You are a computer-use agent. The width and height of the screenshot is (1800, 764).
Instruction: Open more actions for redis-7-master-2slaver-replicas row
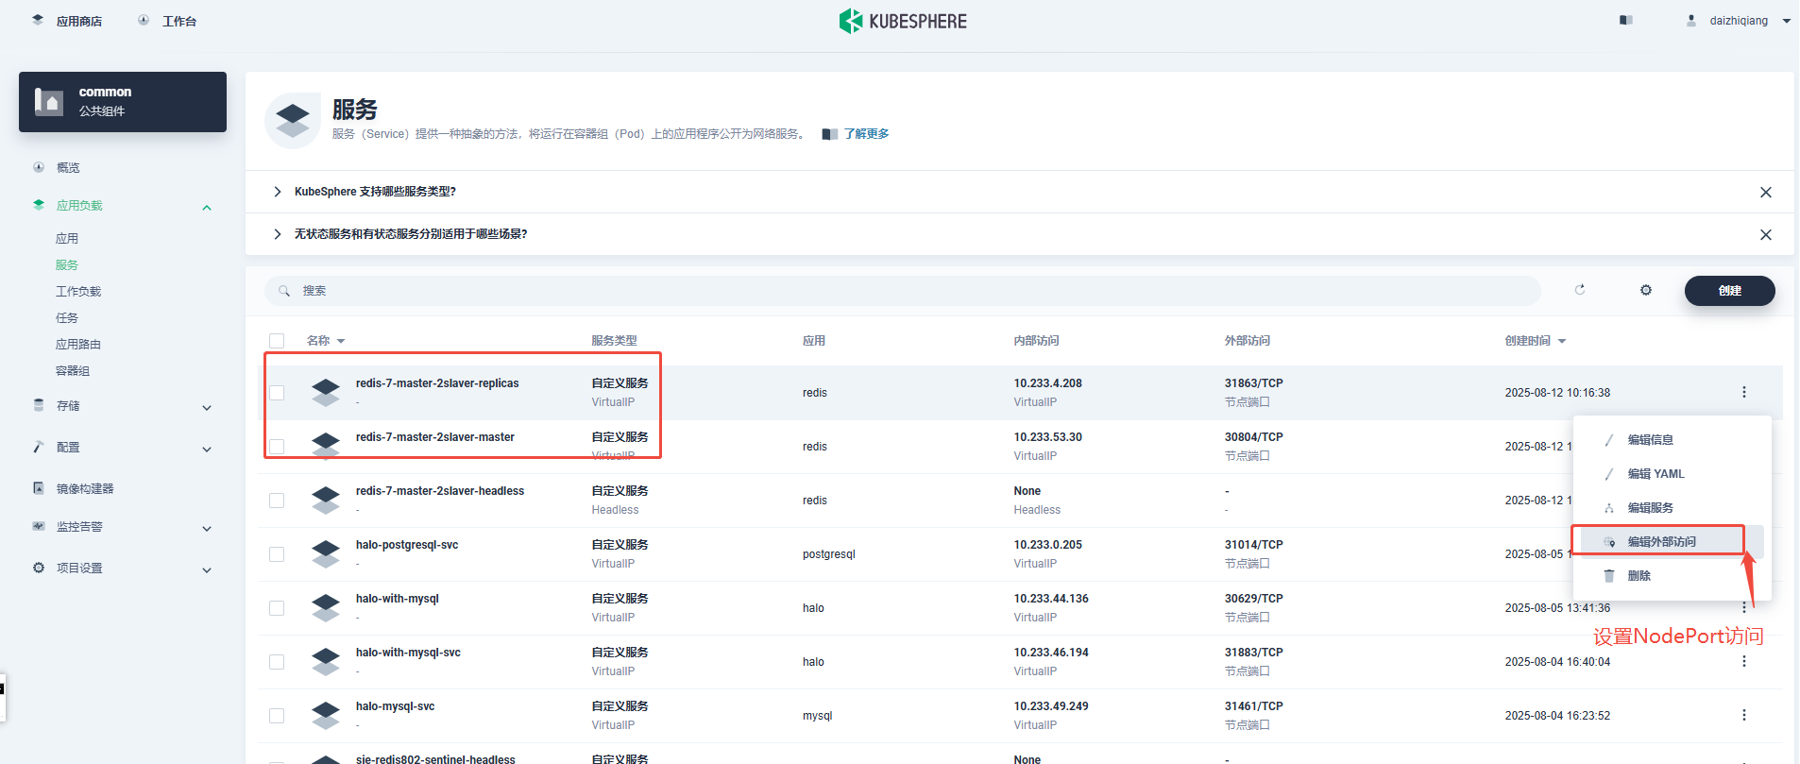click(1743, 392)
